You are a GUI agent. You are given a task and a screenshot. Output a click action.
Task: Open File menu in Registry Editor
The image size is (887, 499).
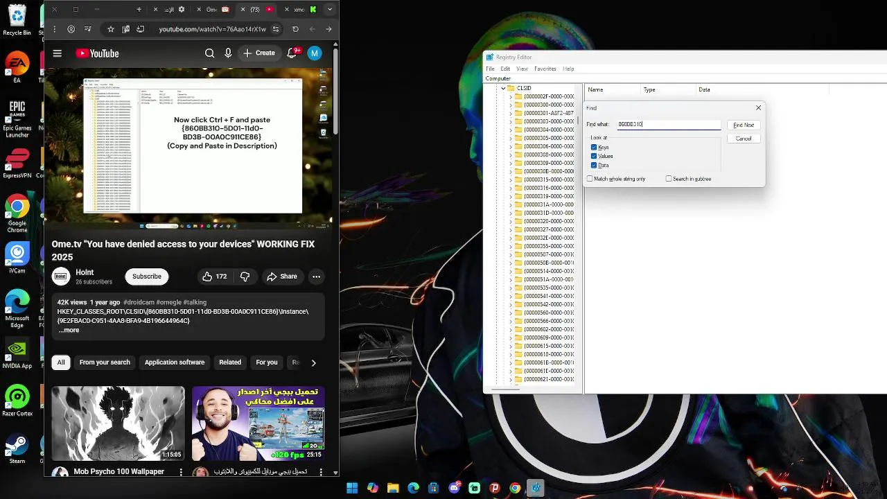pos(490,69)
